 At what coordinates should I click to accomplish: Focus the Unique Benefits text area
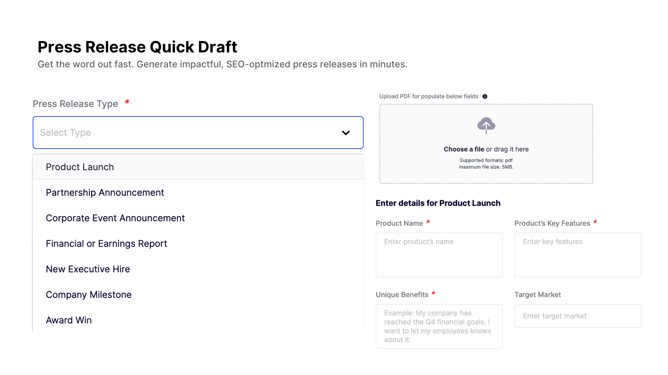[439, 326]
